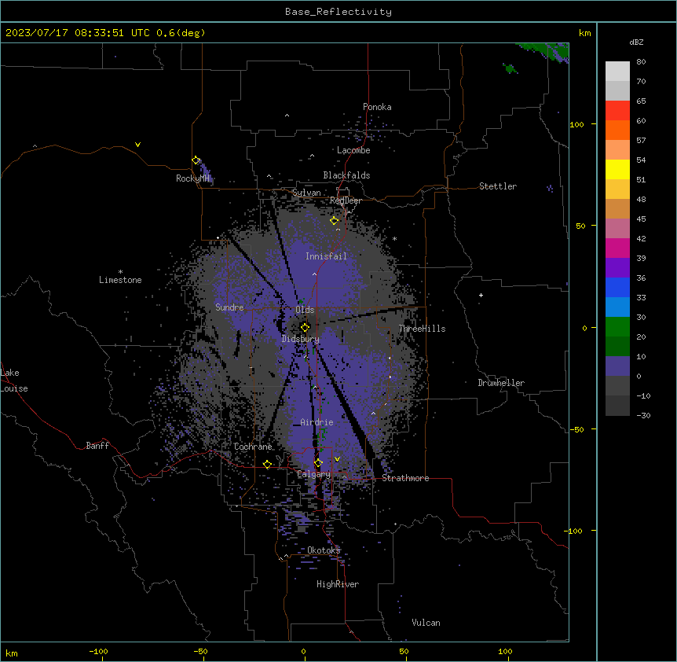Click the -30 value in the dBZ legend
This screenshot has height=662, width=677.
tap(643, 415)
